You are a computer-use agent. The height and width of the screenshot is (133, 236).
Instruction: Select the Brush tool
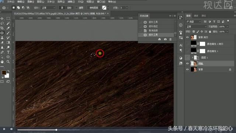coord(8,33)
